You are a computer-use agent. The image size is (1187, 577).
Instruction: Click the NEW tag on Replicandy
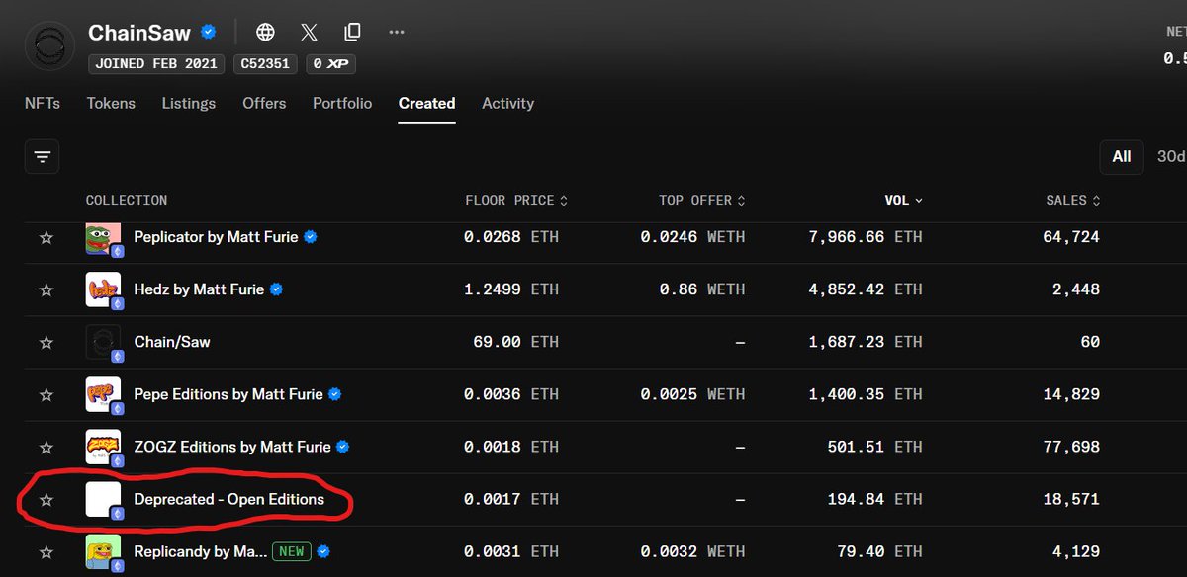(x=291, y=551)
